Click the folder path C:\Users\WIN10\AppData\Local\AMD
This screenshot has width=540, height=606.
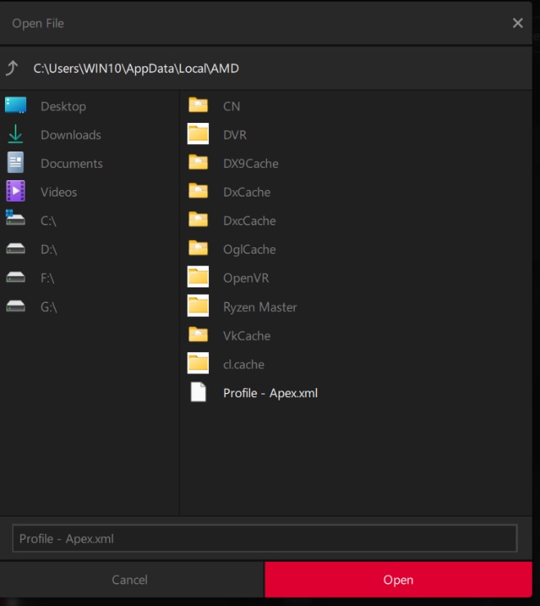point(136,69)
